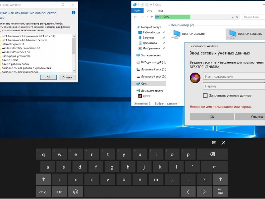The image size is (265, 199).
Task: Select the qwww user entry in sidebar
Action: [x=144, y=96]
